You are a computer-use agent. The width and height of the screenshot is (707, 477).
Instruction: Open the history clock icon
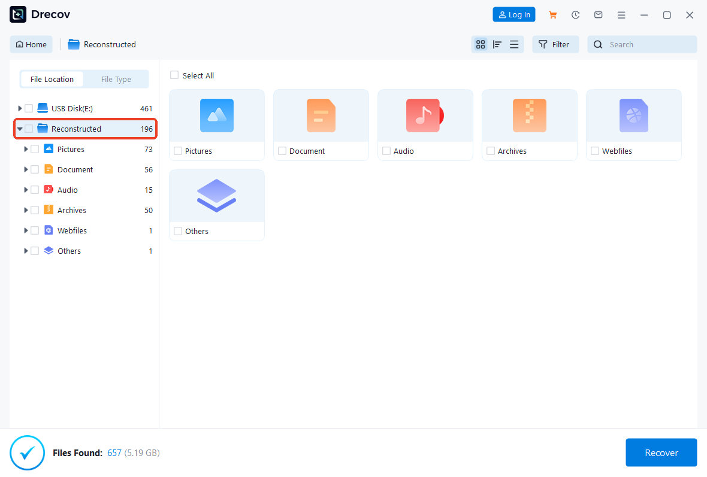[x=575, y=15]
